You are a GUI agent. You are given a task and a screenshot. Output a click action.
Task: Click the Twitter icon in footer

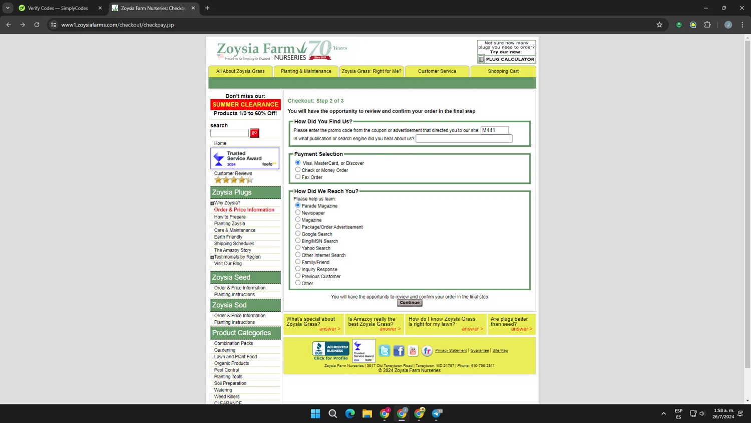point(385,351)
